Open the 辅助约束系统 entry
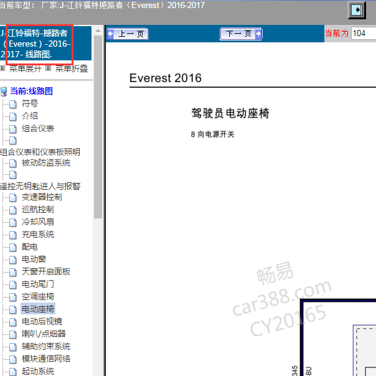The width and height of the screenshot is (376, 376). coord(46,346)
